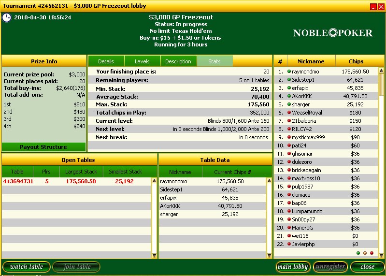Click green legend dot below player list

point(358,253)
